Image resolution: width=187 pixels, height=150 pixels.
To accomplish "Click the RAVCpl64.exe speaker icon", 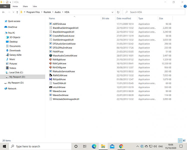I will click(51, 63).
